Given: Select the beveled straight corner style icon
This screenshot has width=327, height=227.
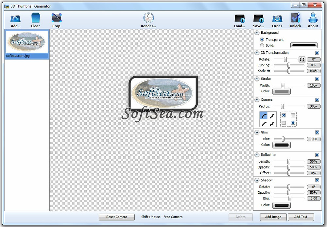Looking at the screenshot, I should coord(264,123).
